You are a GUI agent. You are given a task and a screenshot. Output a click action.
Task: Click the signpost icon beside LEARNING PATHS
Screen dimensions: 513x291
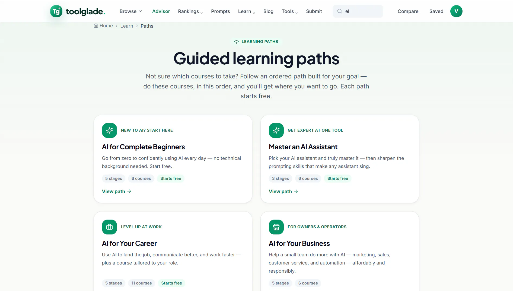[237, 42]
